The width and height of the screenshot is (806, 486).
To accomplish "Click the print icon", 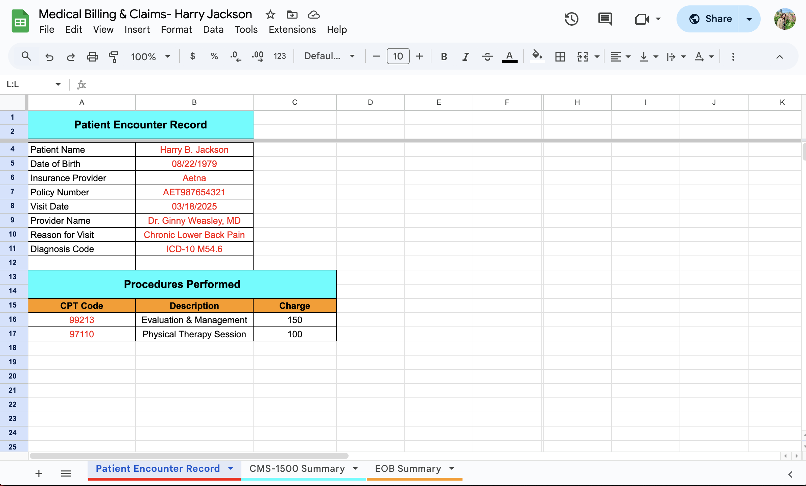I will 92,56.
